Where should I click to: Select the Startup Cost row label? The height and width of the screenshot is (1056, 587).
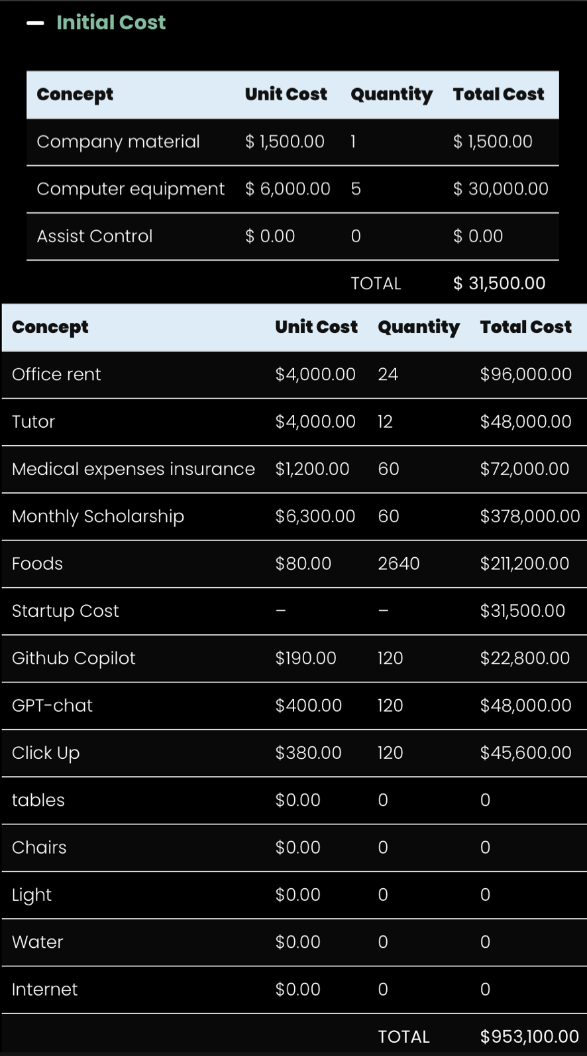66,611
